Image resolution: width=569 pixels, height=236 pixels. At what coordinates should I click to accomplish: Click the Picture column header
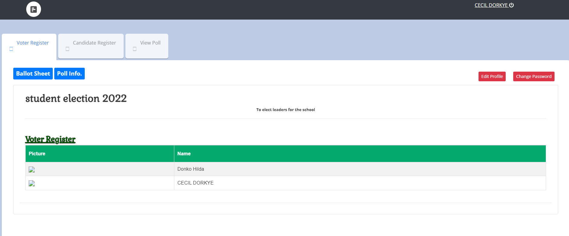point(37,154)
